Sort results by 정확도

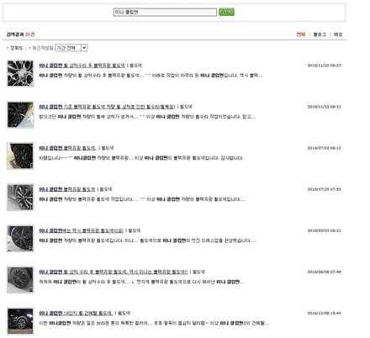point(16,48)
